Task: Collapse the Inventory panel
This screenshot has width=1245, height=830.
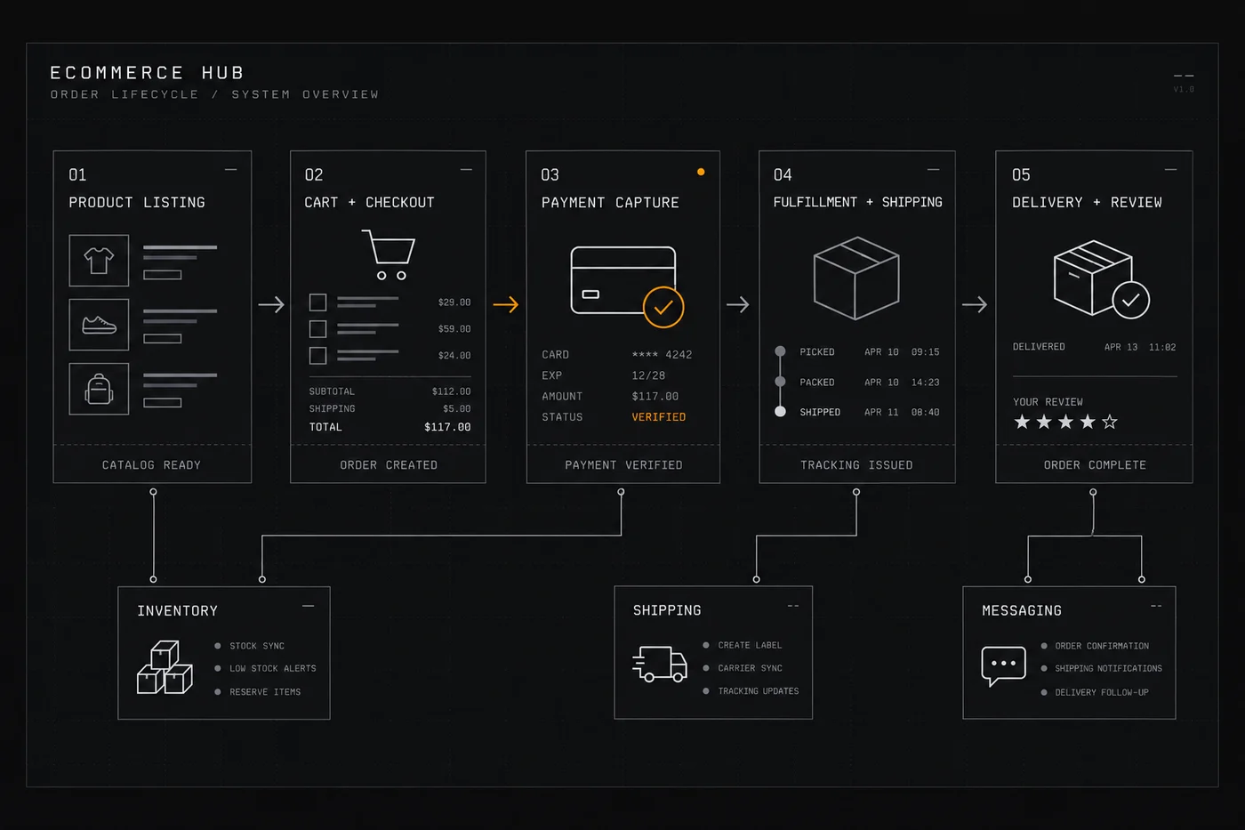Action: coord(309,606)
